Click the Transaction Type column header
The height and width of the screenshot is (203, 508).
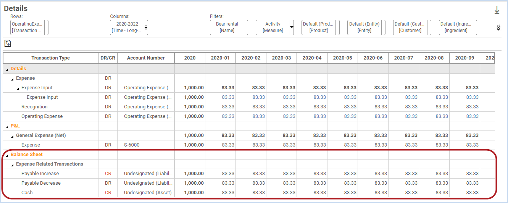click(51, 58)
